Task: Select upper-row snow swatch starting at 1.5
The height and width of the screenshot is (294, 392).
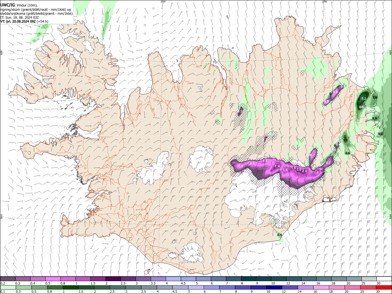Action: [x=98, y=279]
